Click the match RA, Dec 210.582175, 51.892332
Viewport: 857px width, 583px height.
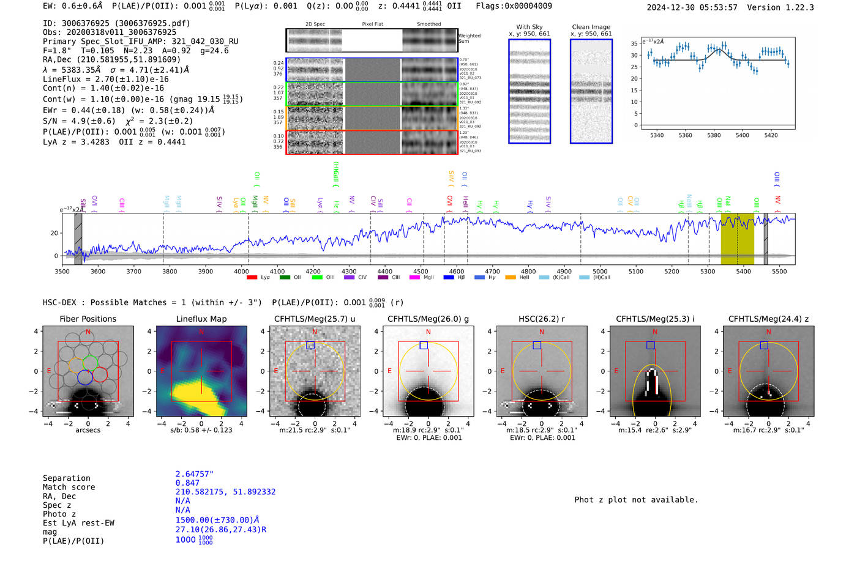click(225, 492)
